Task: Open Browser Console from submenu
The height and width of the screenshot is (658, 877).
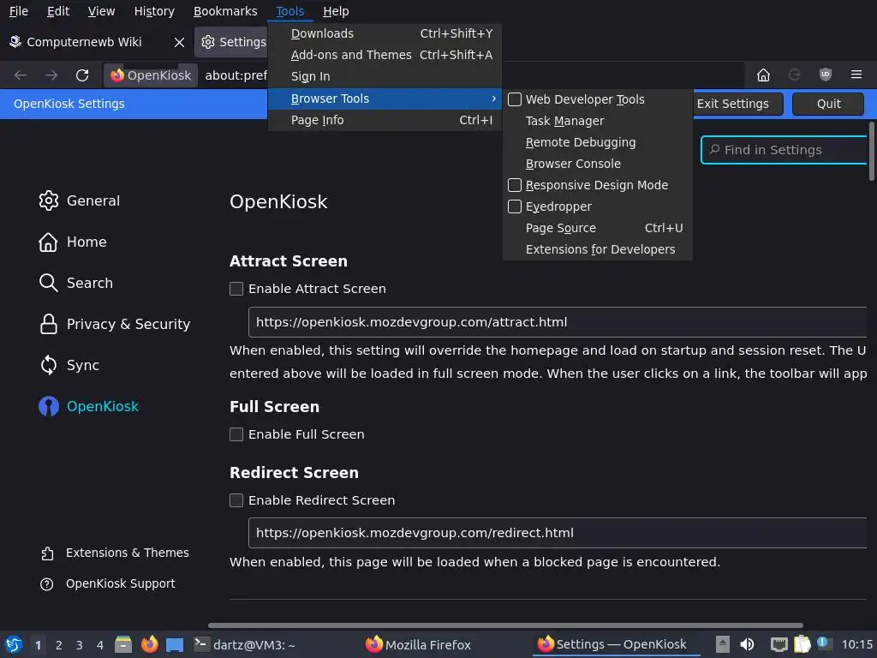Action: [x=597, y=164]
